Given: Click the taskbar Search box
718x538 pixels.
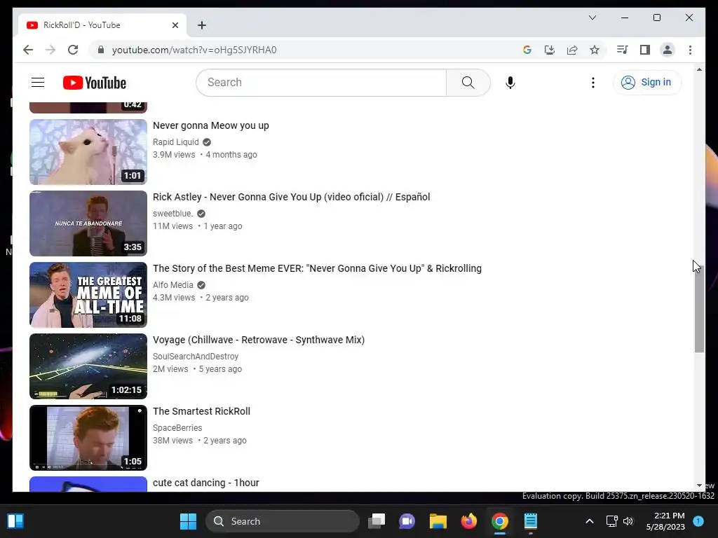Looking at the screenshot, I should (283, 521).
